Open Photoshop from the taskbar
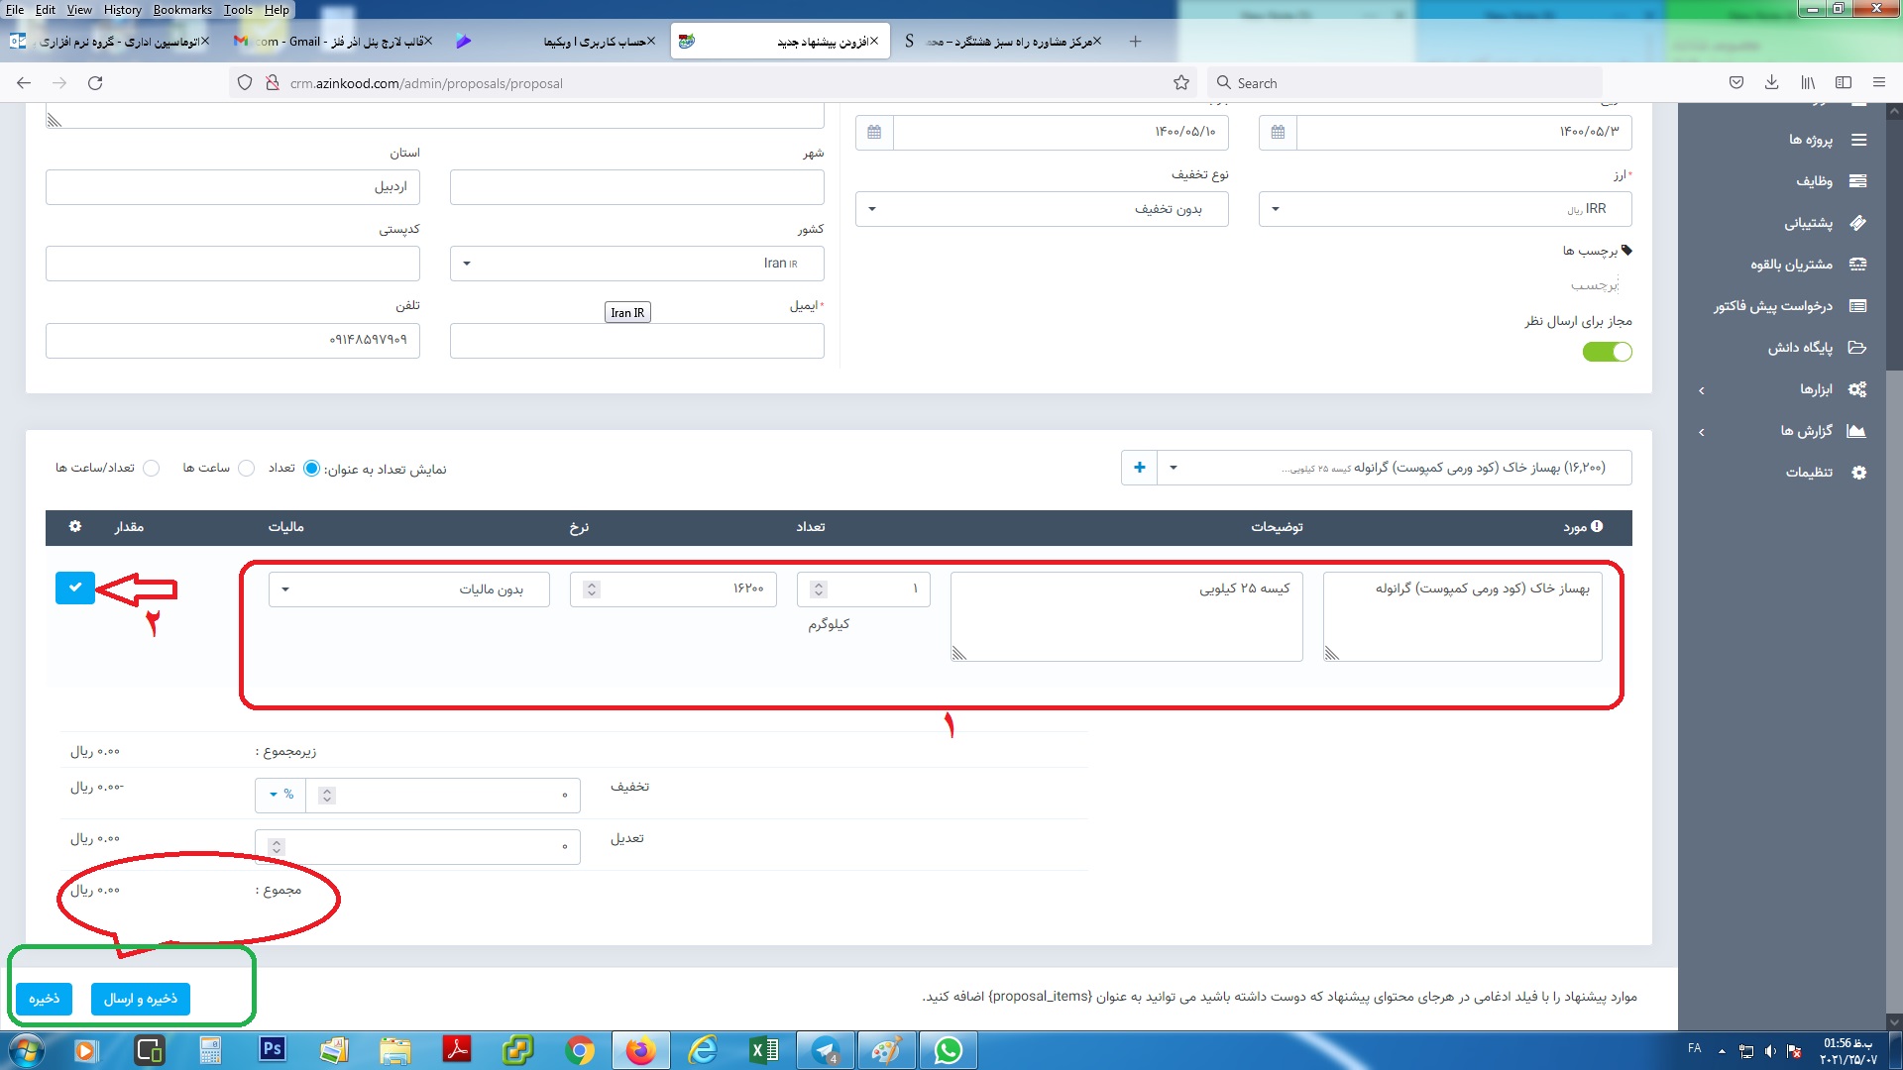The height and width of the screenshot is (1070, 1903). coord(272,1050)
